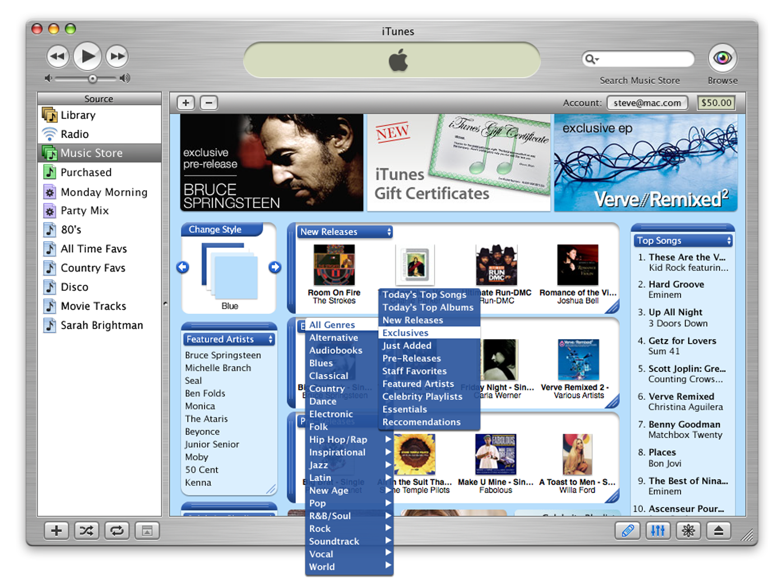
Task: Select the 80's playlist
Action: (x=100, y=229)
